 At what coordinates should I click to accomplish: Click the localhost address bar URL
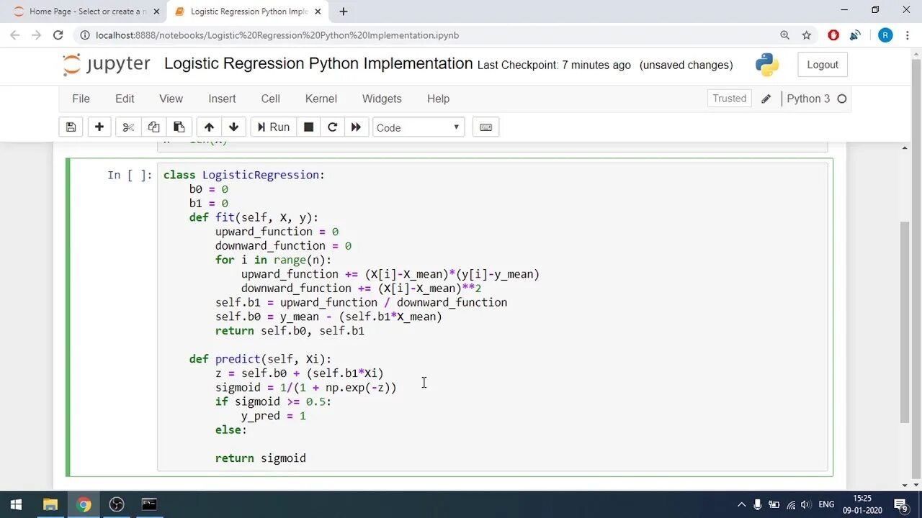(x=277, y=35)
